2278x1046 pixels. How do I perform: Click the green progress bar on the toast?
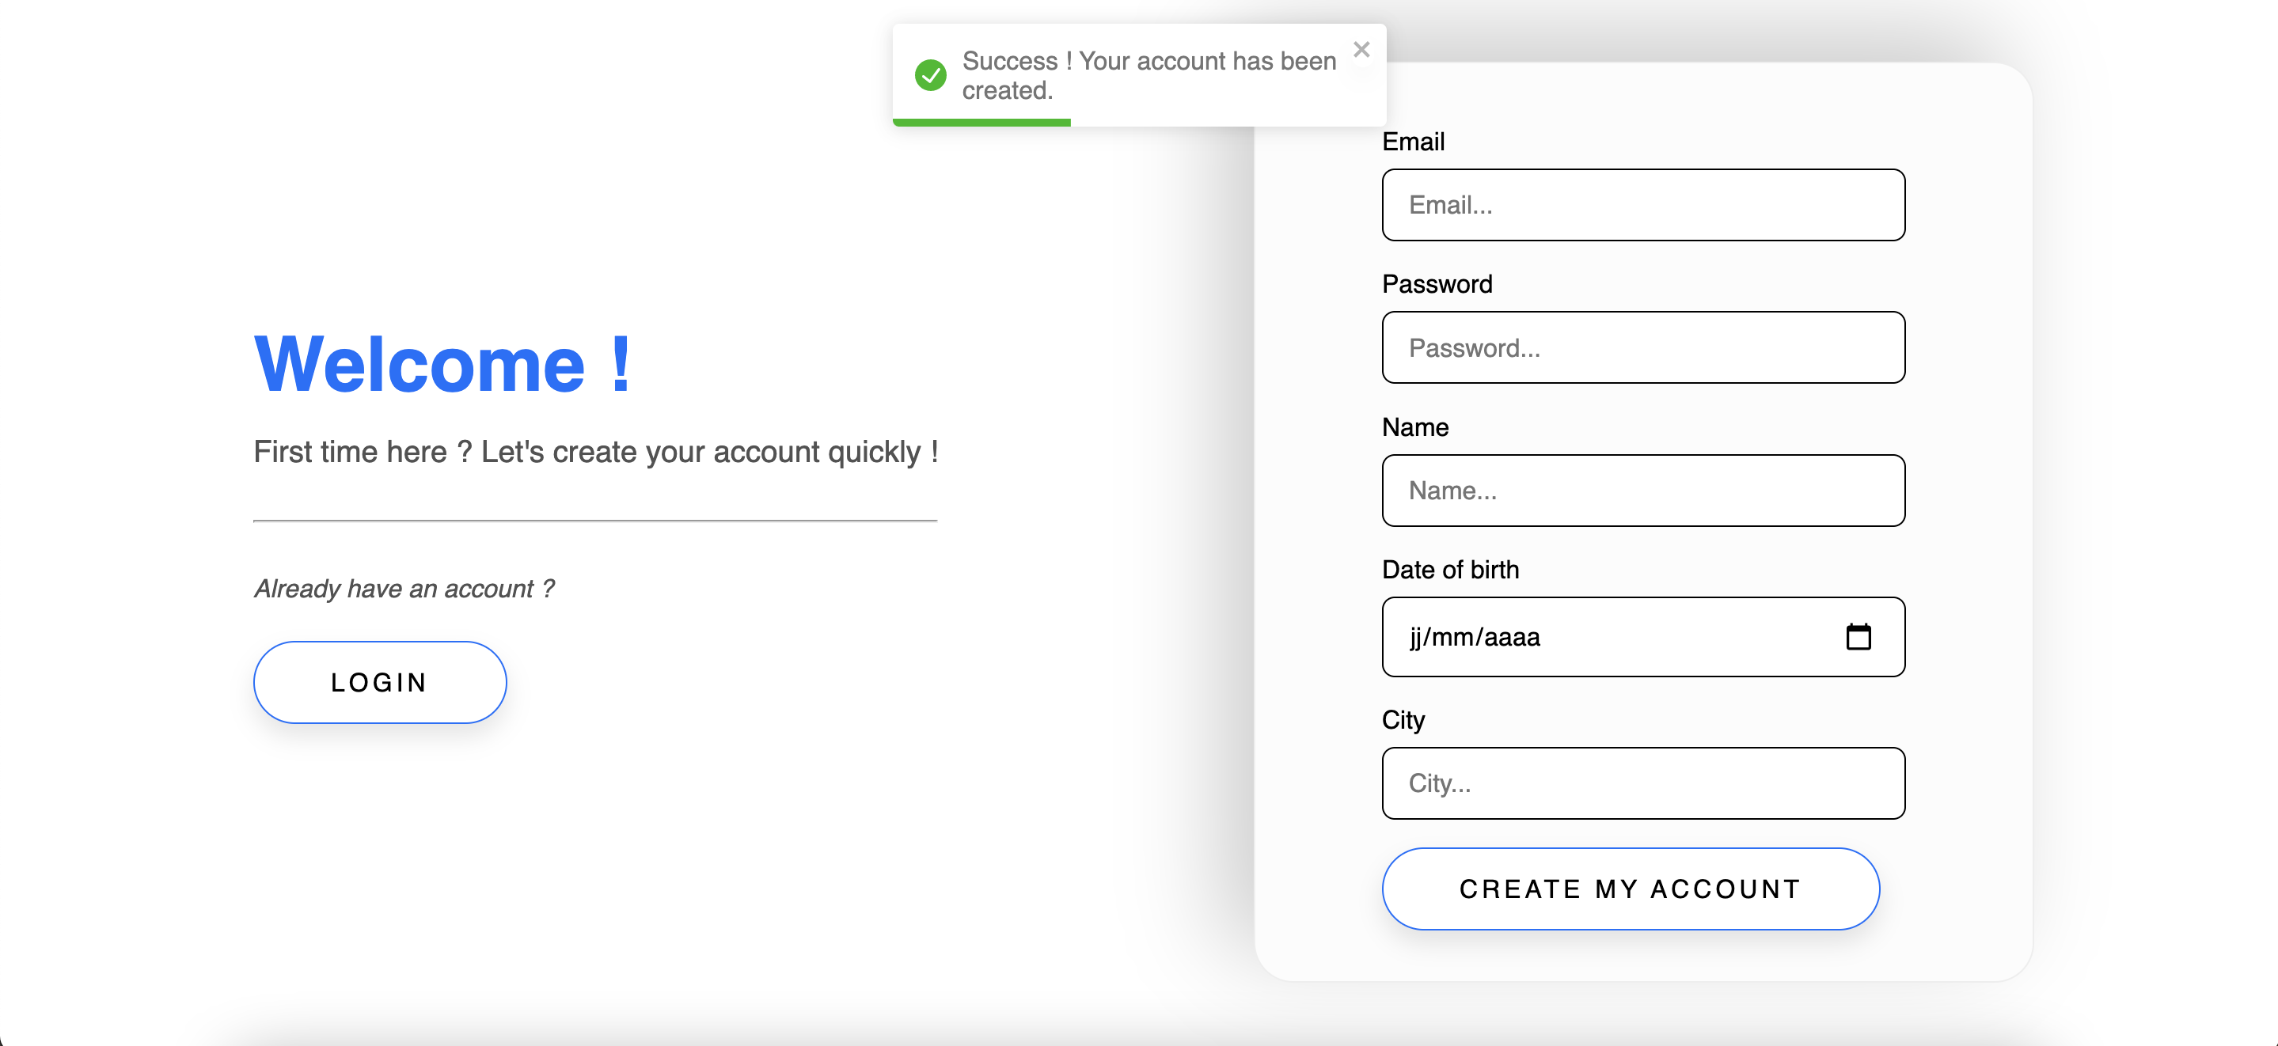click(981, 121)
